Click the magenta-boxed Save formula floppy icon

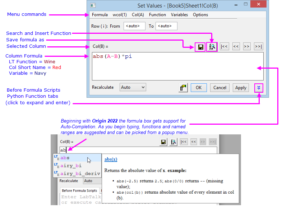(200, 47)
